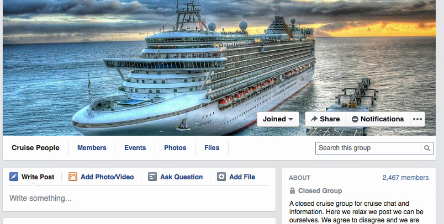Click the Notifications circle icon
The image size is (444, 224).
click(x=355, y=119)
